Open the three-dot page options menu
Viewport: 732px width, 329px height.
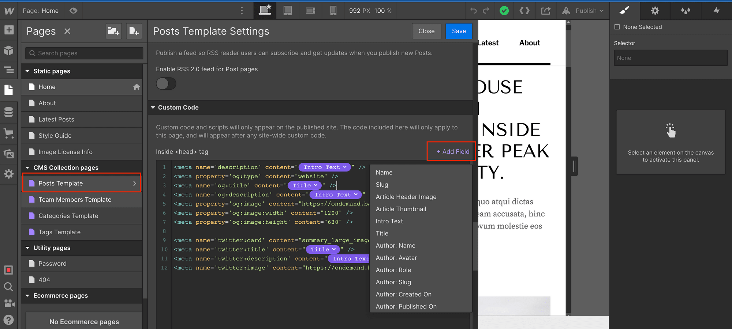[242, 11]
